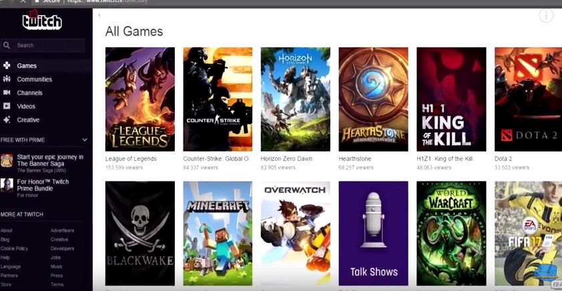The height and width of the screenshot is (291, 562).
Task: Open Counter-Strike box art
Action: coord(218,99)
